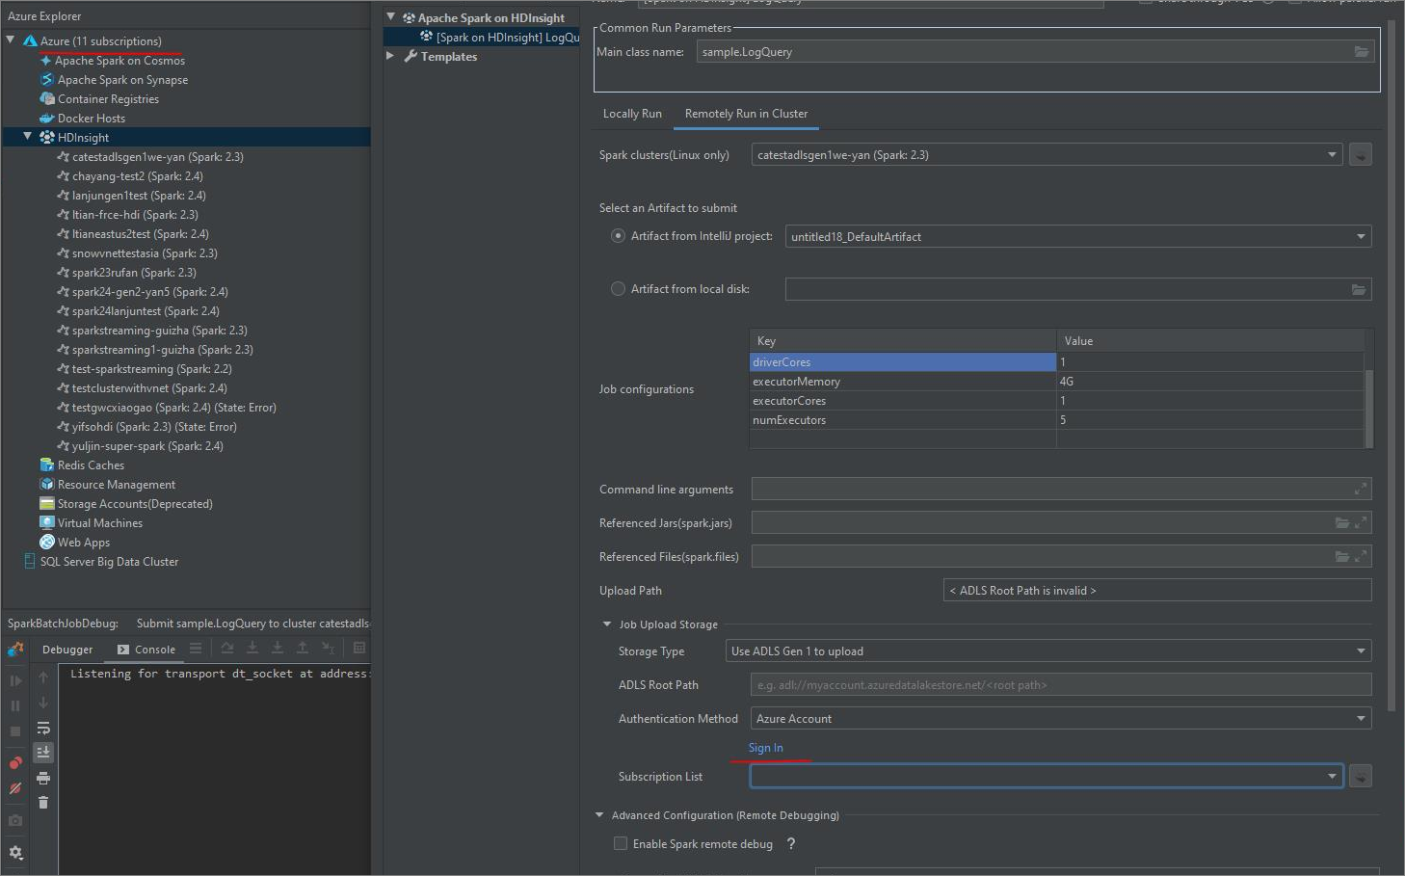This screenshot has width=1405, height=876.
Task: Print console output using printer icon
Action: tap(43, 777)
